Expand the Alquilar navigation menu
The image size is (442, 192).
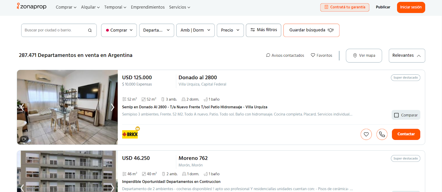click(90, 7)
